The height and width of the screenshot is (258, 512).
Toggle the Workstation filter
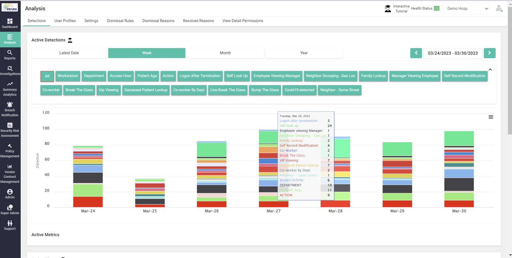[x=68, y=76]
